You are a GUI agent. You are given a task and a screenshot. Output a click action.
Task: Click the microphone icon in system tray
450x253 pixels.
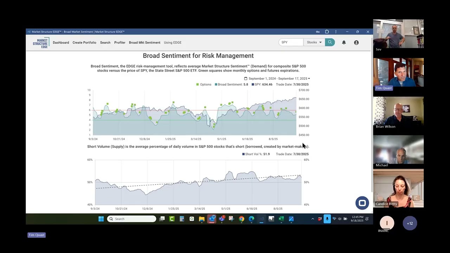click(327, 219)
